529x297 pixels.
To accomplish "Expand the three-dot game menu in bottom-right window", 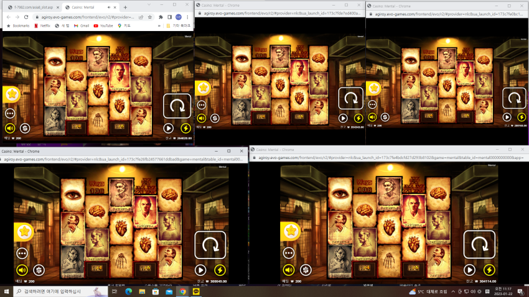I will click(288, 253).
